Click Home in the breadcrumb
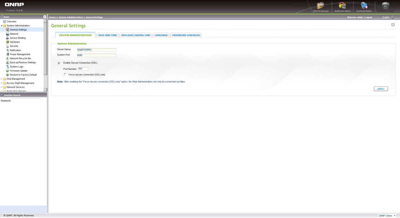Screen dimensions: 400x218 52,17
